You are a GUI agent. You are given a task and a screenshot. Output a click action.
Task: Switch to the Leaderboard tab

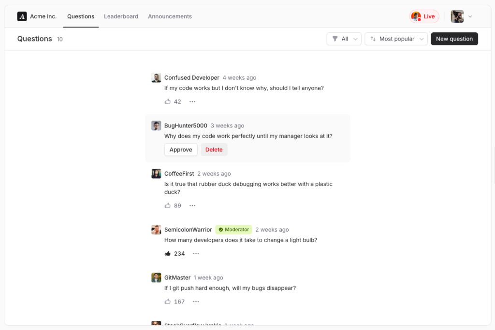121,16
